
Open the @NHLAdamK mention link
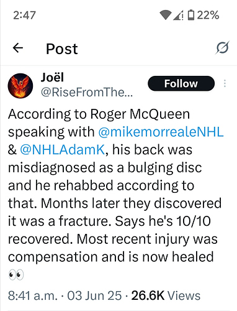point(63,150)
